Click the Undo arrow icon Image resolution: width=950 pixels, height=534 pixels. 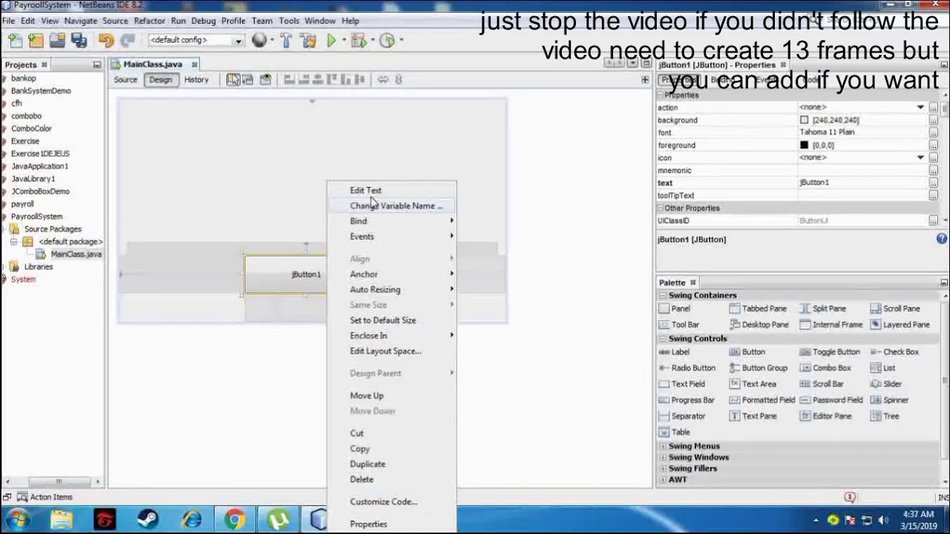point(106,41)
